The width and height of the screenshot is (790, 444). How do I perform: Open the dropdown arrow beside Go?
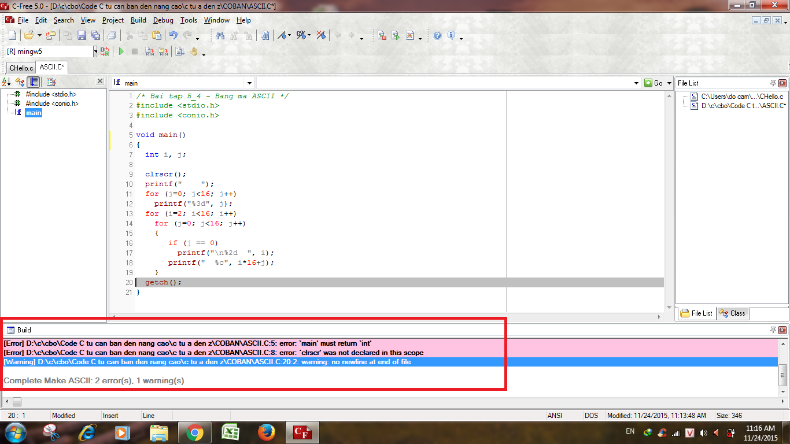click(669, 83)
